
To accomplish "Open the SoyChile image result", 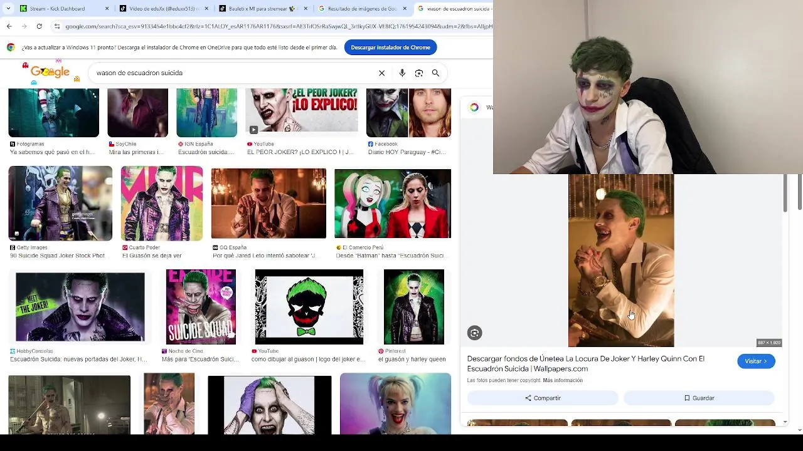I will pos(137,113).
